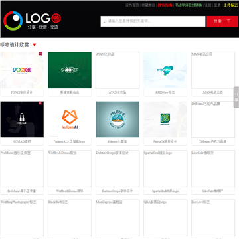Click the red 搜索一下 search button
239x239 pixels.
click(222, 21)
